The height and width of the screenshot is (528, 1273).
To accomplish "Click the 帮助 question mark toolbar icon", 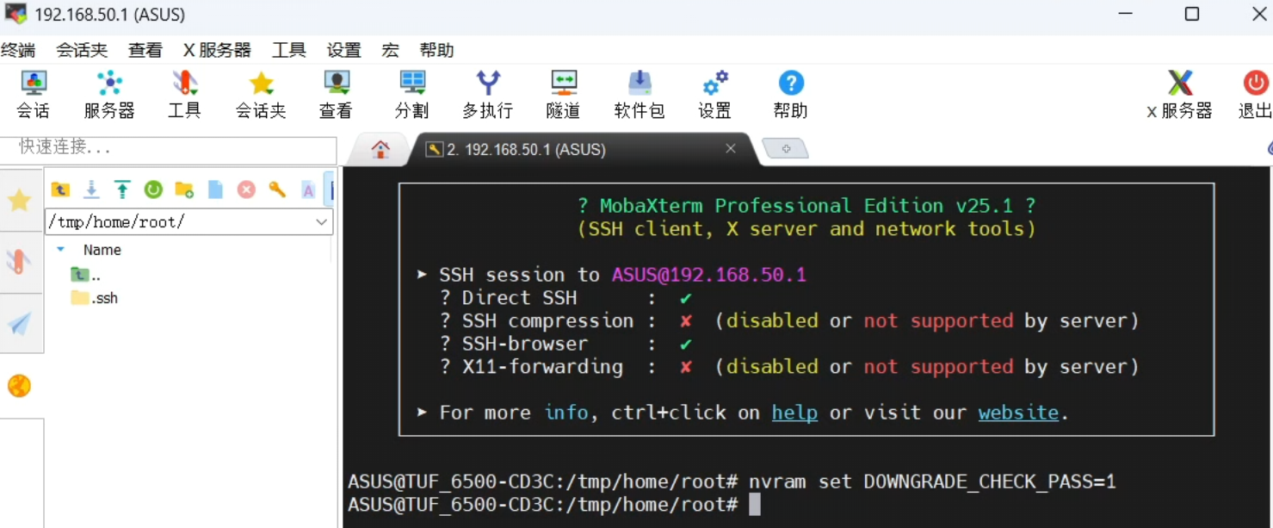I will pos(791,95).
